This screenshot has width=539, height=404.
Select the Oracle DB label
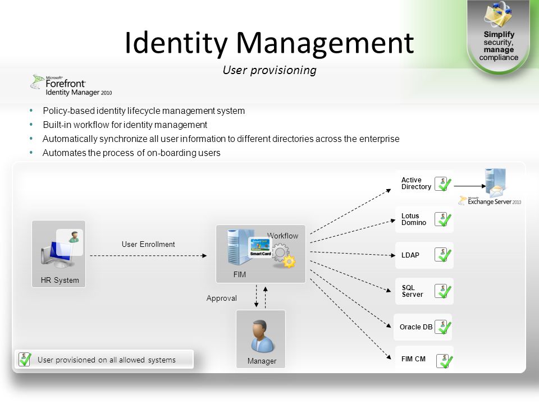pyautogui.click(x=416, y=327)
